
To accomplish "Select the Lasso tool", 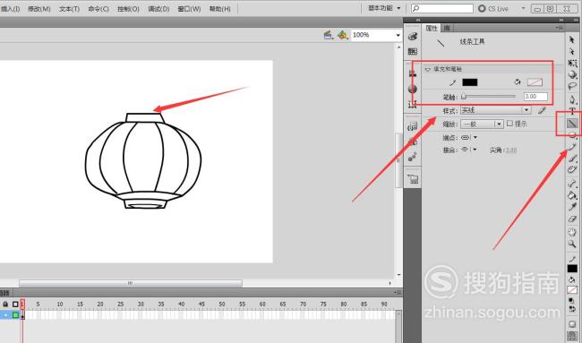I will pyautogui.click(x=572, y=86).
